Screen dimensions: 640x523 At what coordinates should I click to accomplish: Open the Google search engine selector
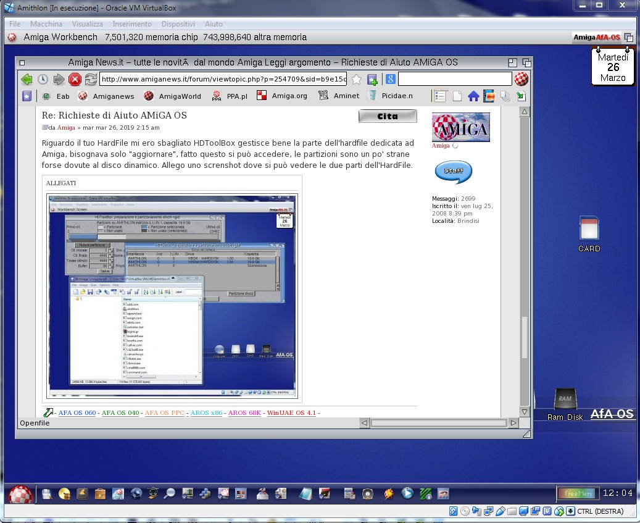click(x=391, y=79)
